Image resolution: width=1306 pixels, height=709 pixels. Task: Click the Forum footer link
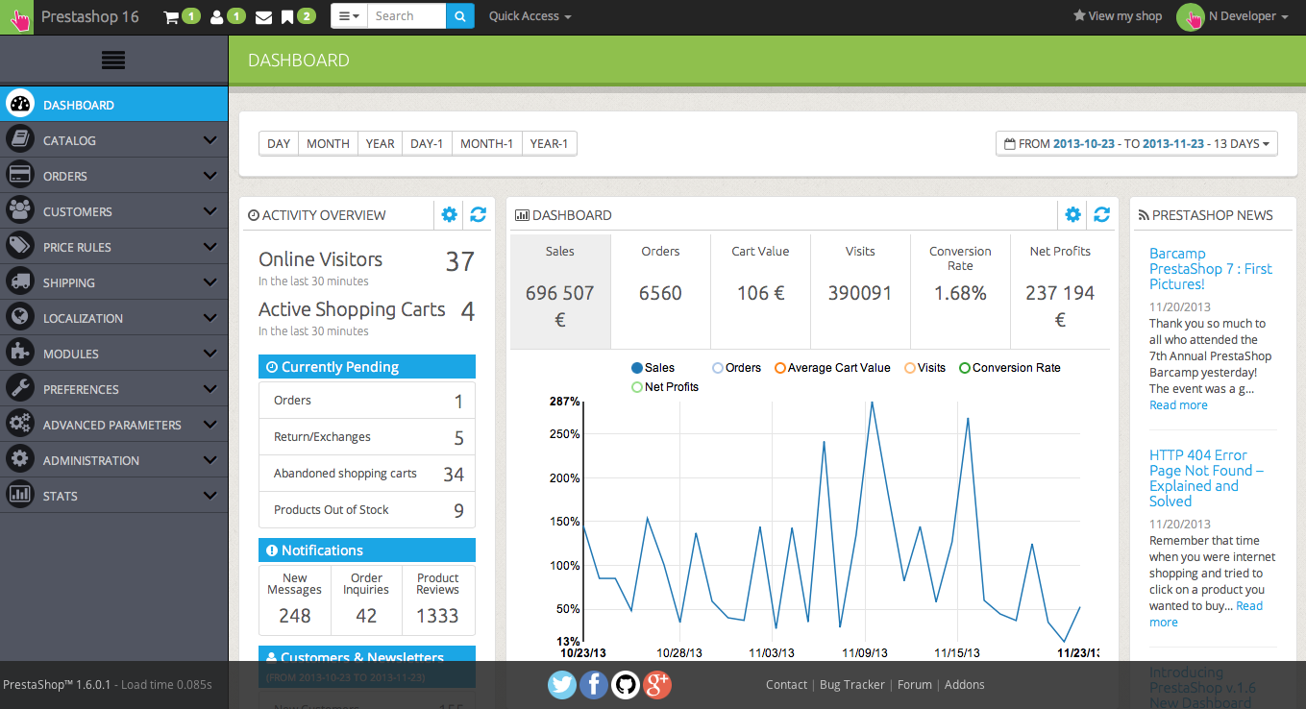[x=915, y=685]
